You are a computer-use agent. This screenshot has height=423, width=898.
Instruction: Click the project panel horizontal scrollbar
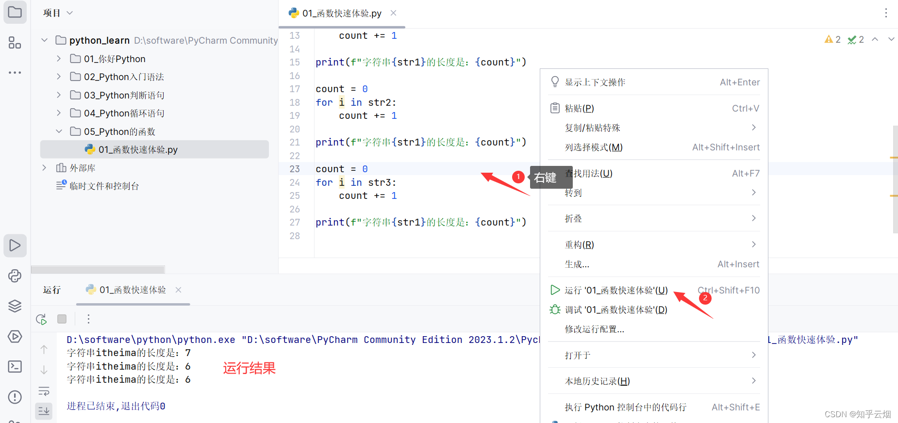(x=98, y=269)
